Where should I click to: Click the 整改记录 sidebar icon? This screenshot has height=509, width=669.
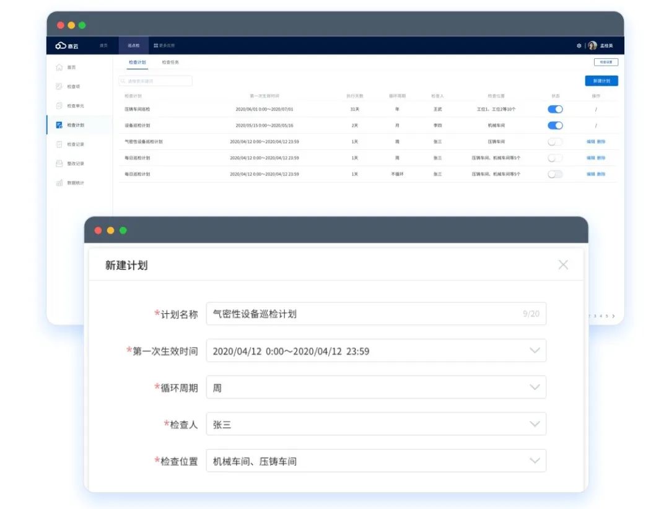(x=59, y=163)
